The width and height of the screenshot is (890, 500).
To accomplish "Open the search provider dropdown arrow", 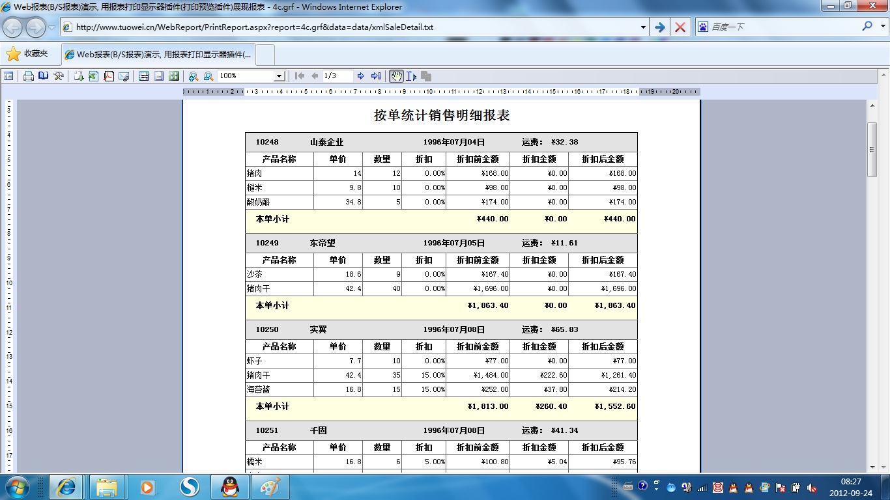I will [880, 27].
